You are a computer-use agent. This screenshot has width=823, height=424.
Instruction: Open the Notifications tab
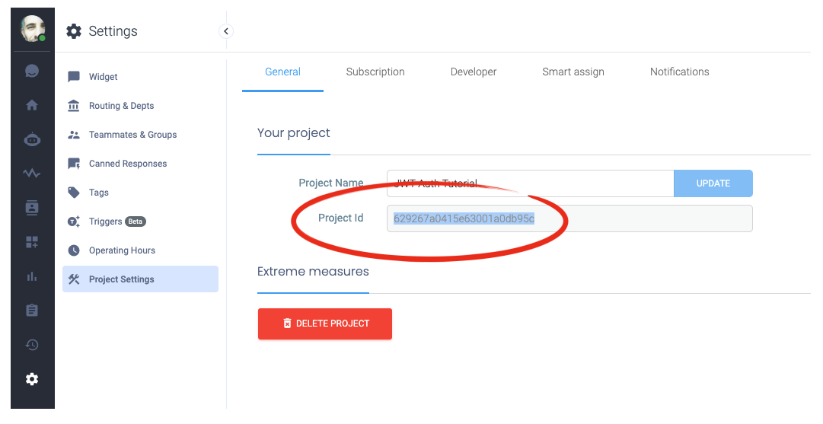679,72
